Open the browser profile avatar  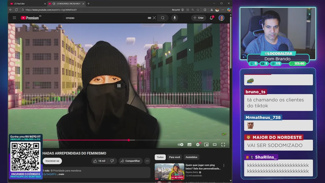(x=217, y=10)
